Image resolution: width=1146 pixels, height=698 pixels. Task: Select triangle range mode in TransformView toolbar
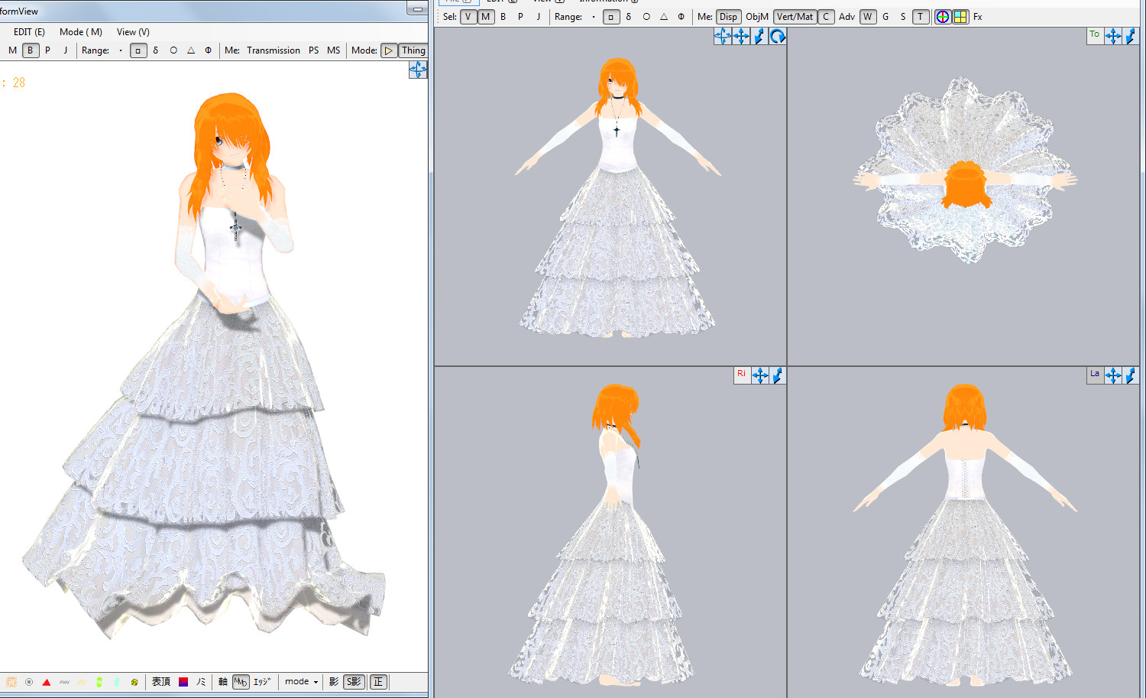191,50
